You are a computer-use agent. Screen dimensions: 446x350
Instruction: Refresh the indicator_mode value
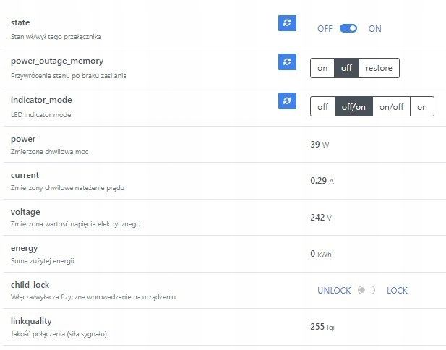pyautogui.click(x=287, y=101)
